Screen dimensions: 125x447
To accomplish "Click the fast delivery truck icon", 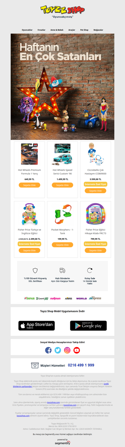I will pos(62,270).
